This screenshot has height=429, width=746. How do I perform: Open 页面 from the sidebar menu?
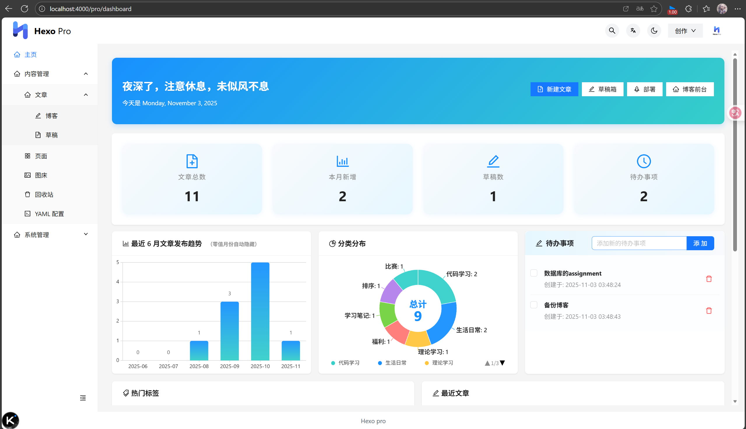(41, 156)
